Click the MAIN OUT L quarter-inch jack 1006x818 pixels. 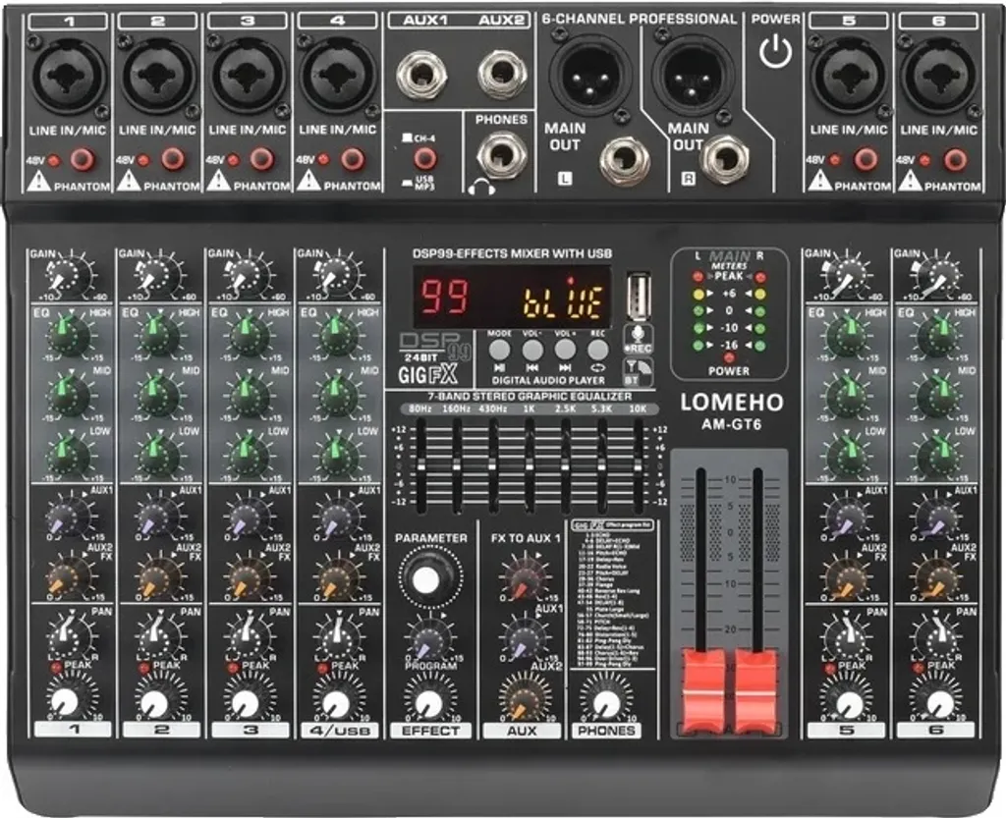click(x=625, y=160)
